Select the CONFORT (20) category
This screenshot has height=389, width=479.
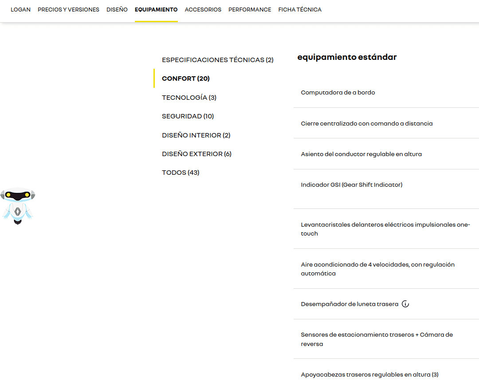(185, 79)
